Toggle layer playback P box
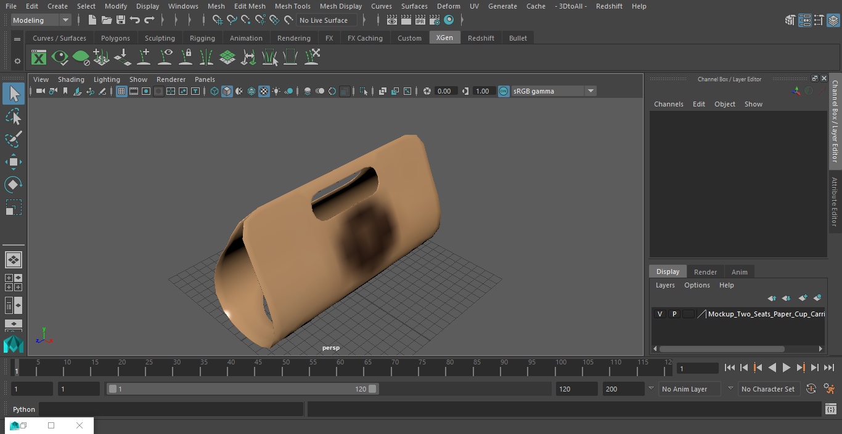 (674, 314)
